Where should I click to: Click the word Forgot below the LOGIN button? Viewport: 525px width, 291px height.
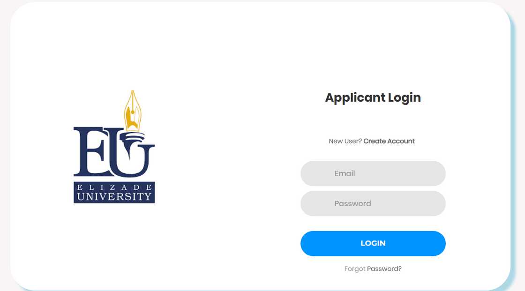click(x=354, y=269)
